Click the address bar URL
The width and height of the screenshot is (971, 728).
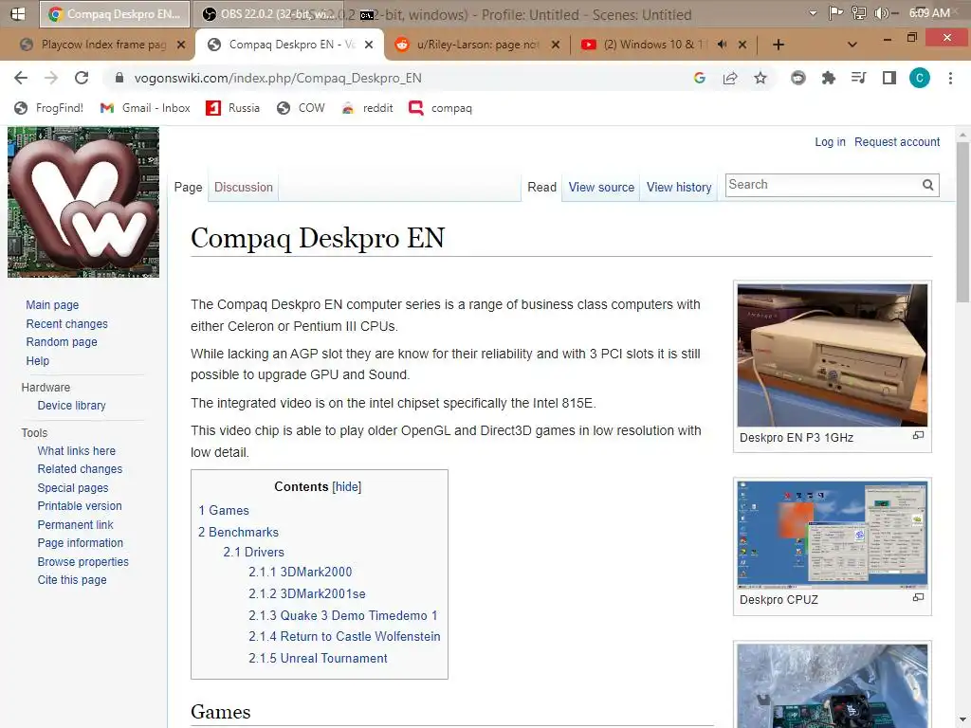tap(278, 78)
